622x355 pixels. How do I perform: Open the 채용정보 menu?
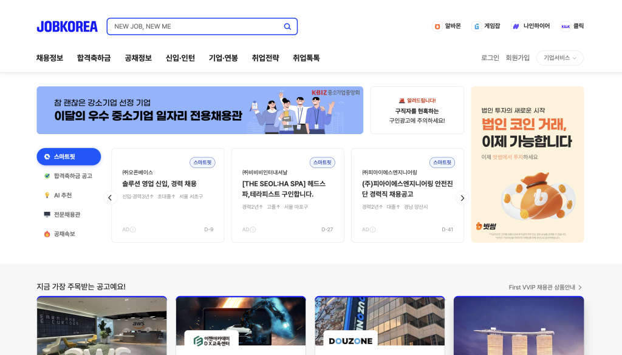pyautogui.click(x=49, y=58)
